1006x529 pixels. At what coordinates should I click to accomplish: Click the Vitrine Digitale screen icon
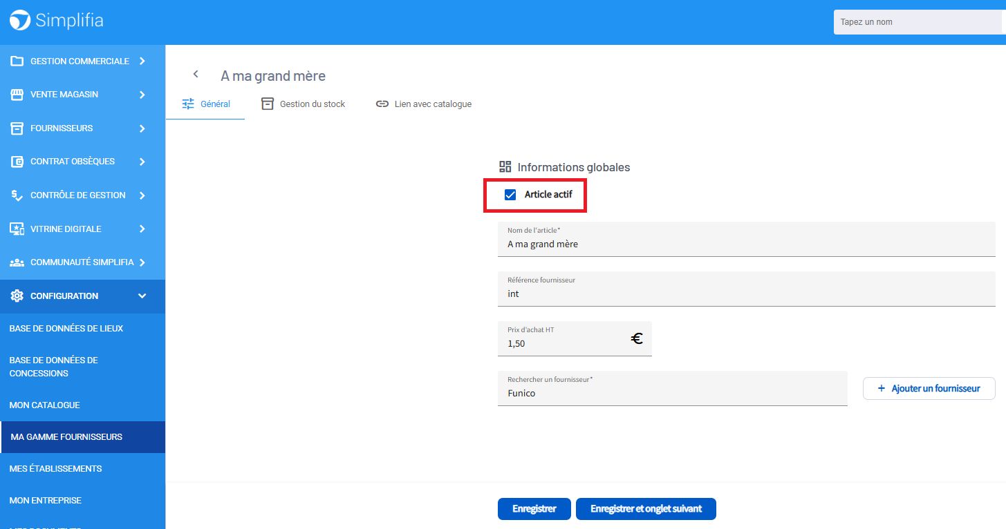click(17, 229)
